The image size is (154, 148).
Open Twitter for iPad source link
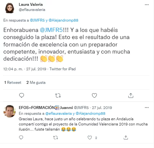click(63, 69)
